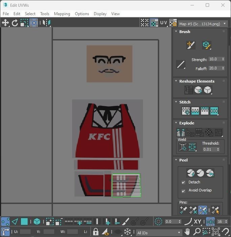Screen dimensions: 231x237
Task: Click the Flatten by Material ID icon
Action: coord(209,132)
